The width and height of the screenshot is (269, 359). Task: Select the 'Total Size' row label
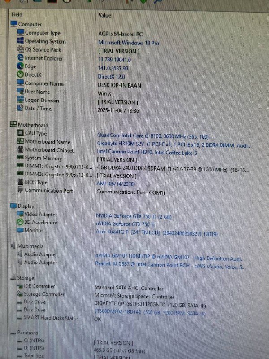34,355
